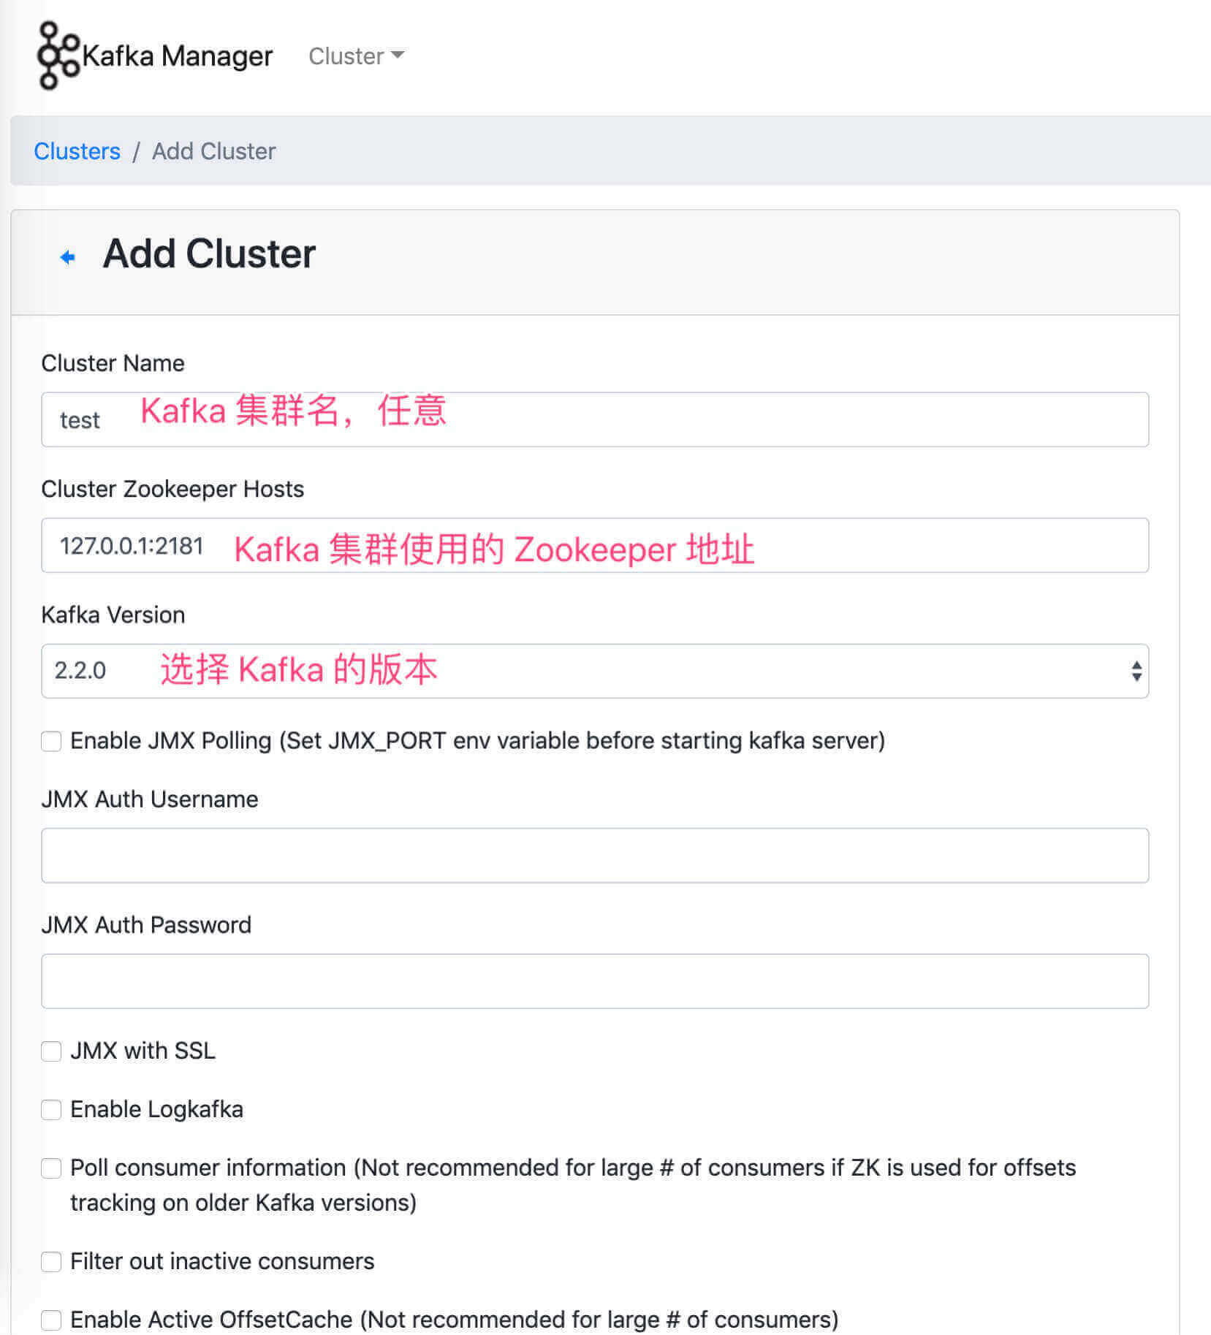
Task: Open the Cluster dropdown in the navbar
Action: [357, 56]
